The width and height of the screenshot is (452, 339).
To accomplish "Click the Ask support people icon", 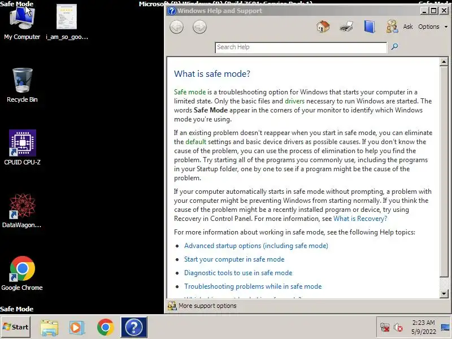I will pos(392,27).
